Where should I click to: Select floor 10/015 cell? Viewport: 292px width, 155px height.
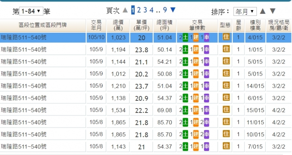(255, 134)
